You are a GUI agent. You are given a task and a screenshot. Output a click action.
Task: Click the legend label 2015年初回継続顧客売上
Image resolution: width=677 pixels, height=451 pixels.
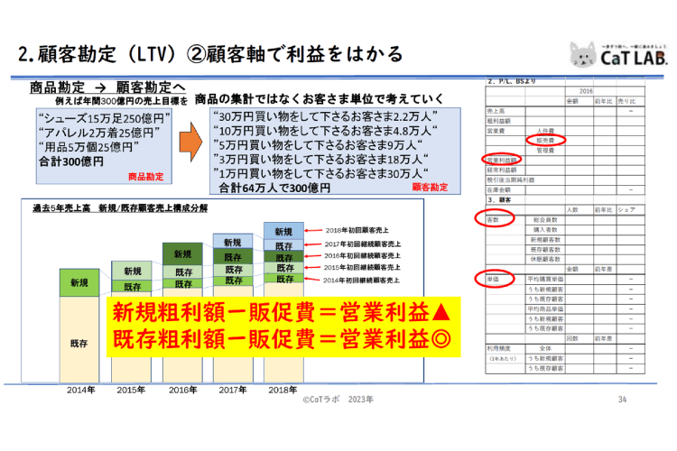click(x=362, y=268)
